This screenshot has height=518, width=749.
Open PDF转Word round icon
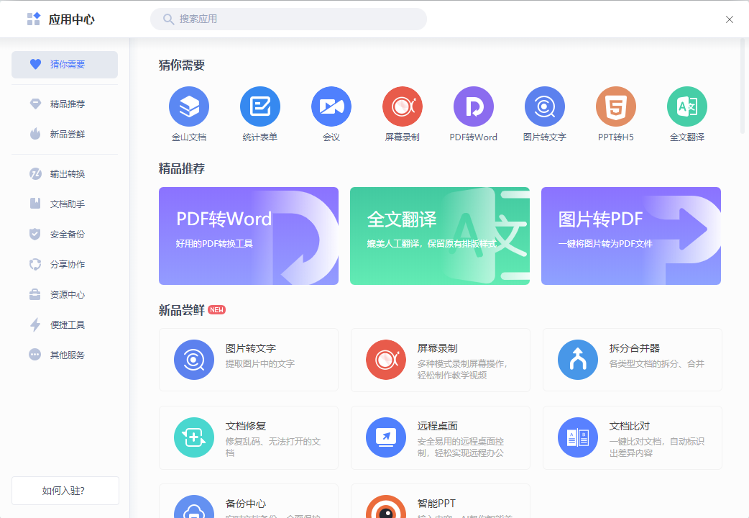pos(474,106)
